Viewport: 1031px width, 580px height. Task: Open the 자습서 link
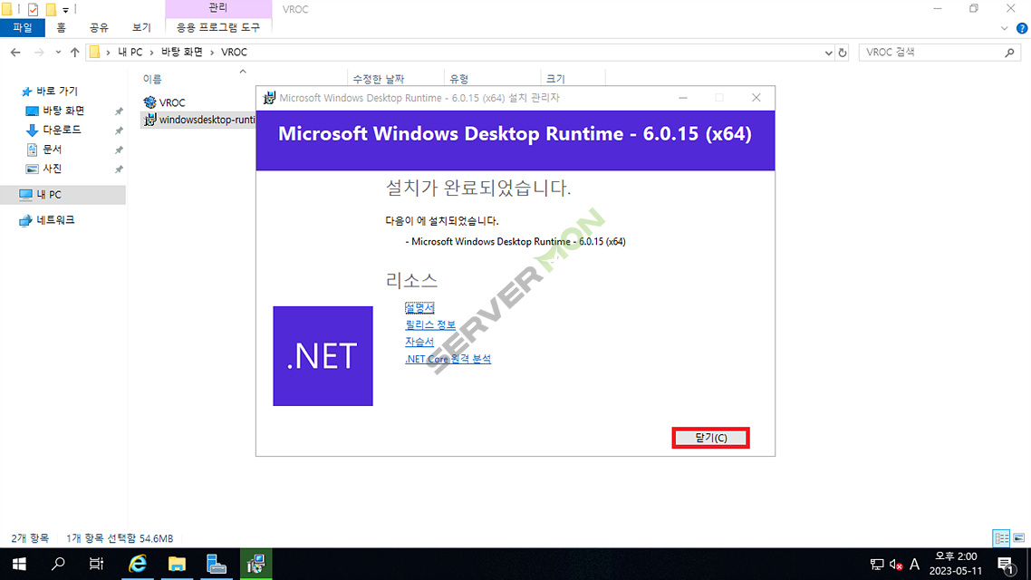tap(419, 342)
